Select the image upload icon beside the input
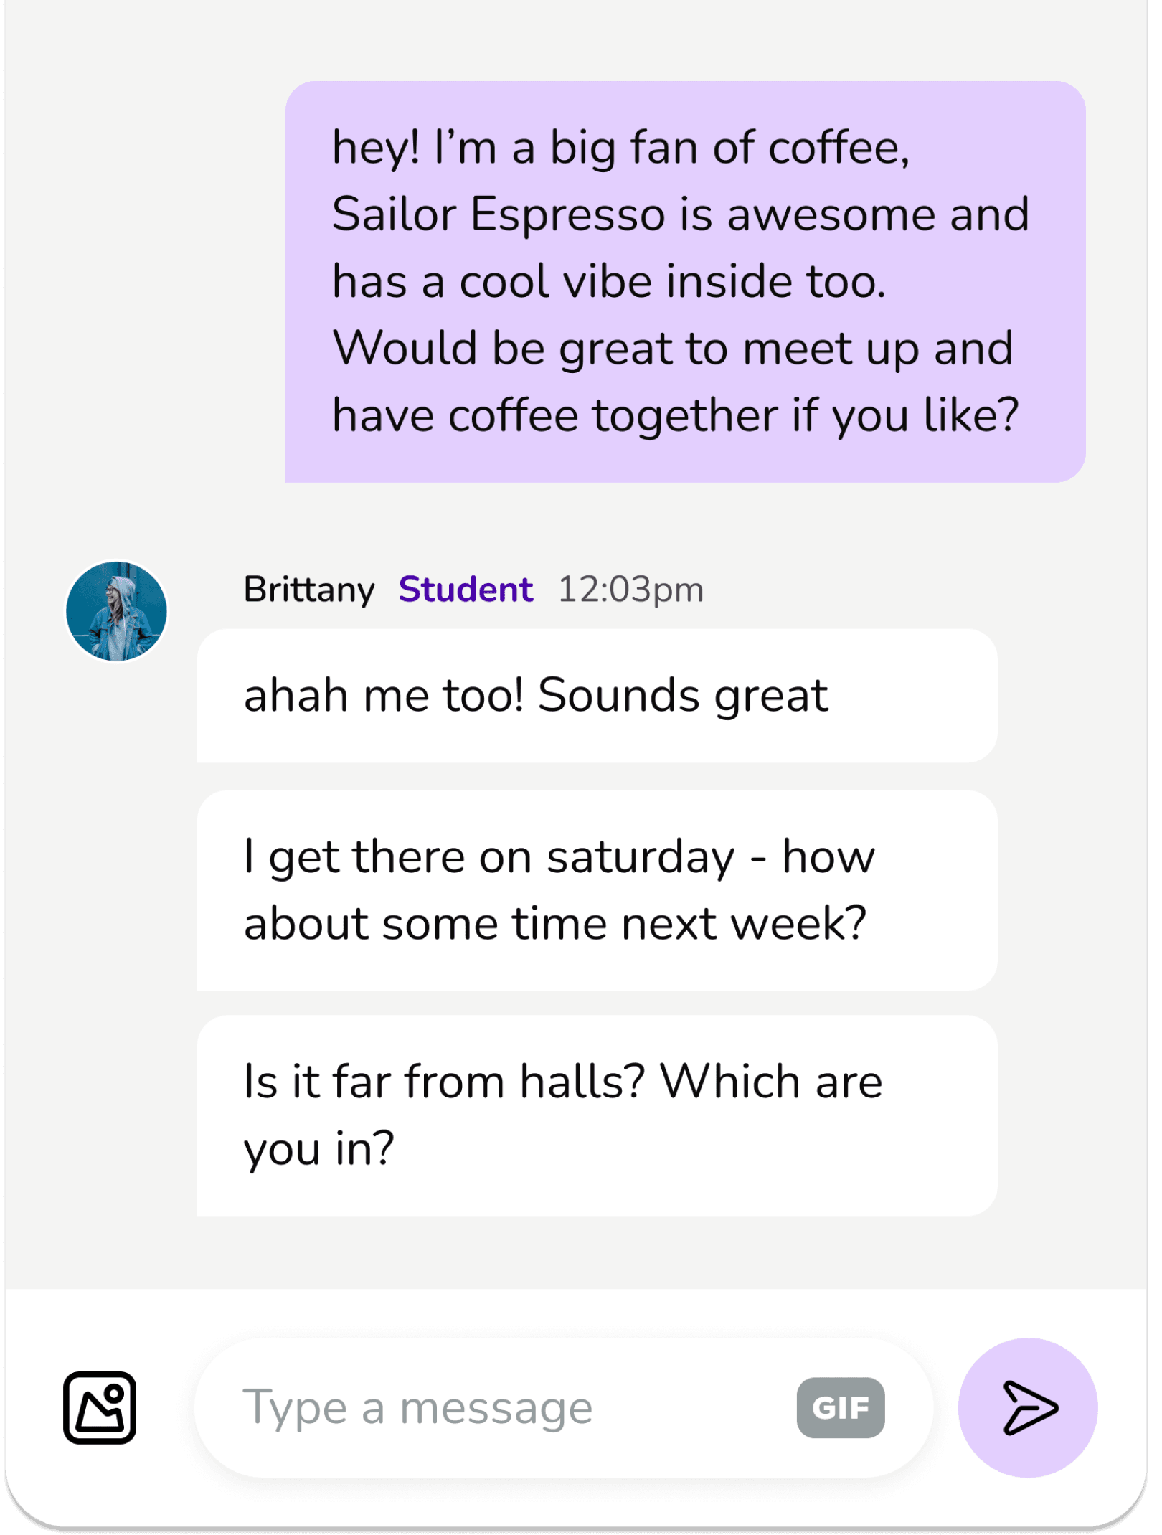 click(x=100, y=1407)
